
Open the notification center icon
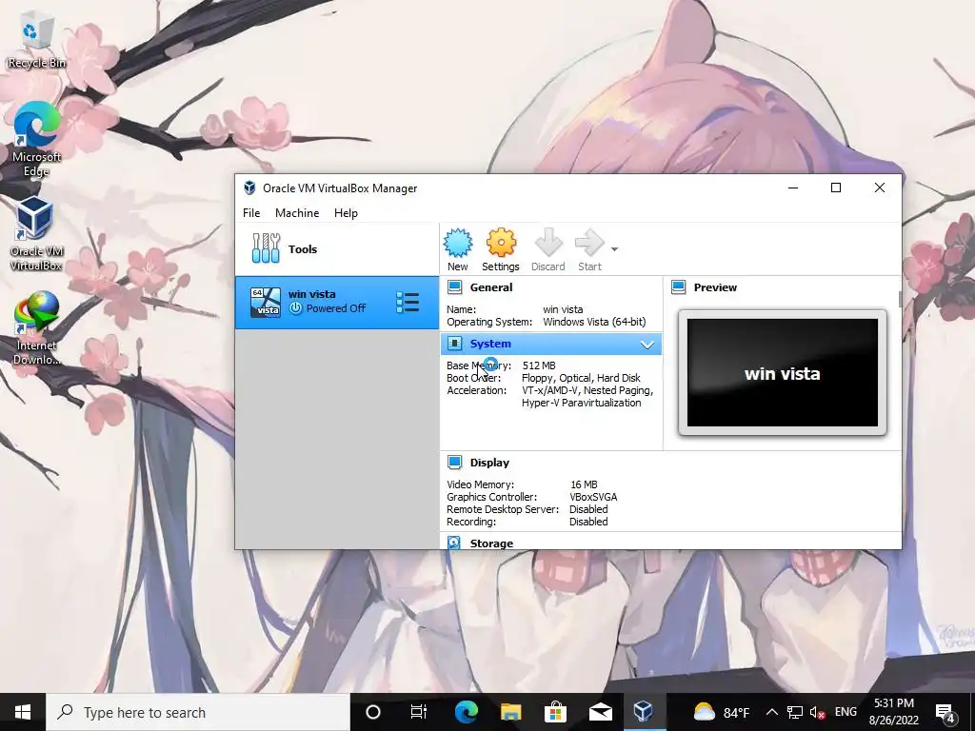pyautogui.click(x=945, y=712)
